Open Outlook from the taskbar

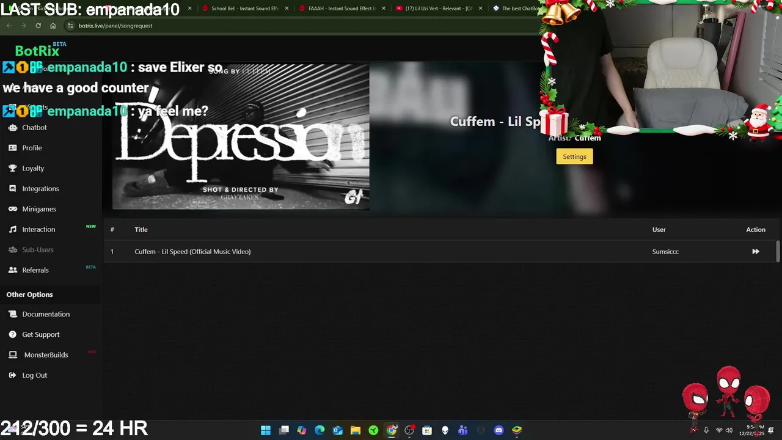click(x=337, y=430)
